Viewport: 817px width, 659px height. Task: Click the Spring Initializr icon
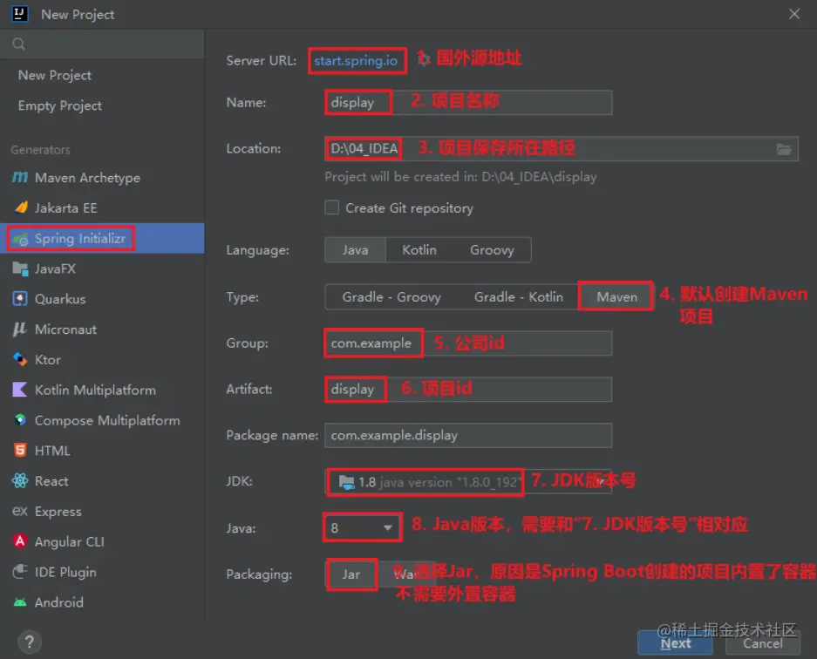(x=21, y=239)
